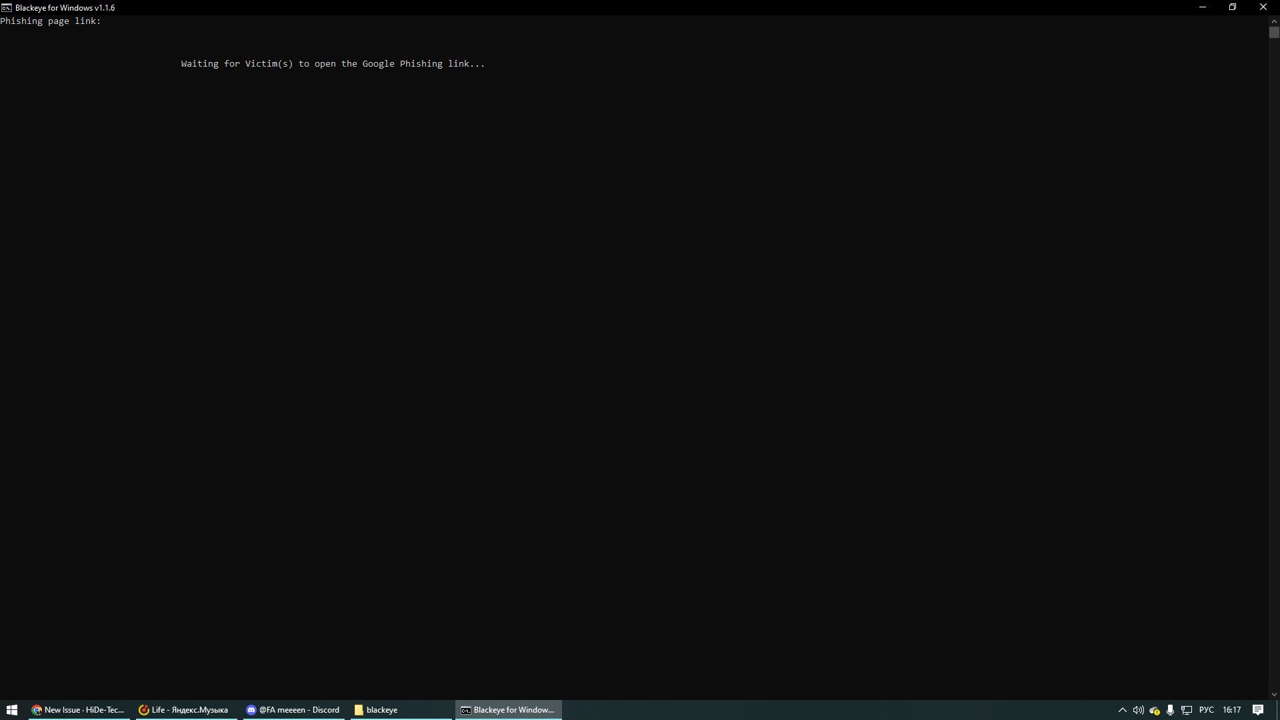Click scrollbar down arrow in console
The image size is (1280, 720).
[1274, 695]
